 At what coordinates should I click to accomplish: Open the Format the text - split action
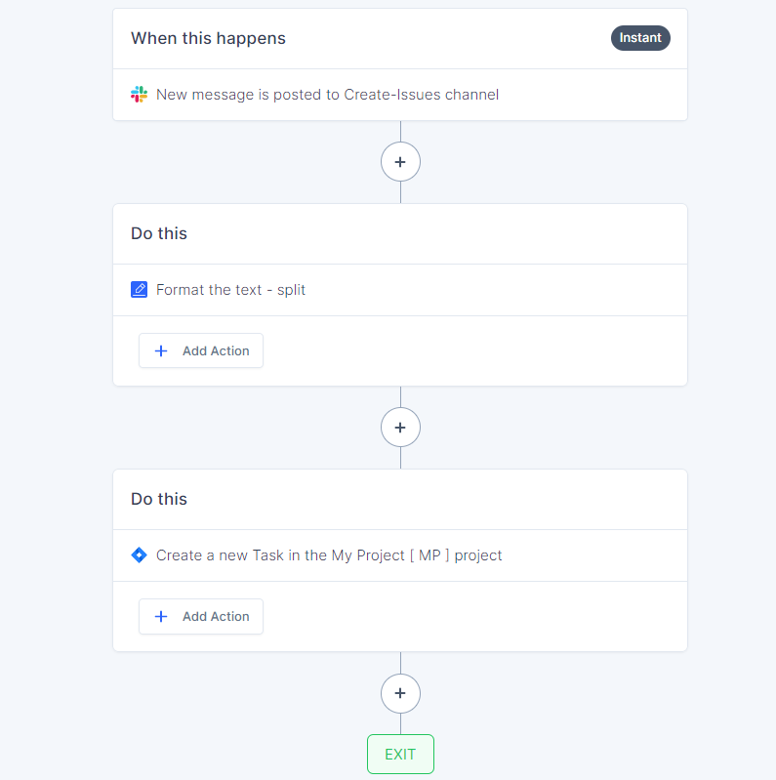click(x=400, y=290)
